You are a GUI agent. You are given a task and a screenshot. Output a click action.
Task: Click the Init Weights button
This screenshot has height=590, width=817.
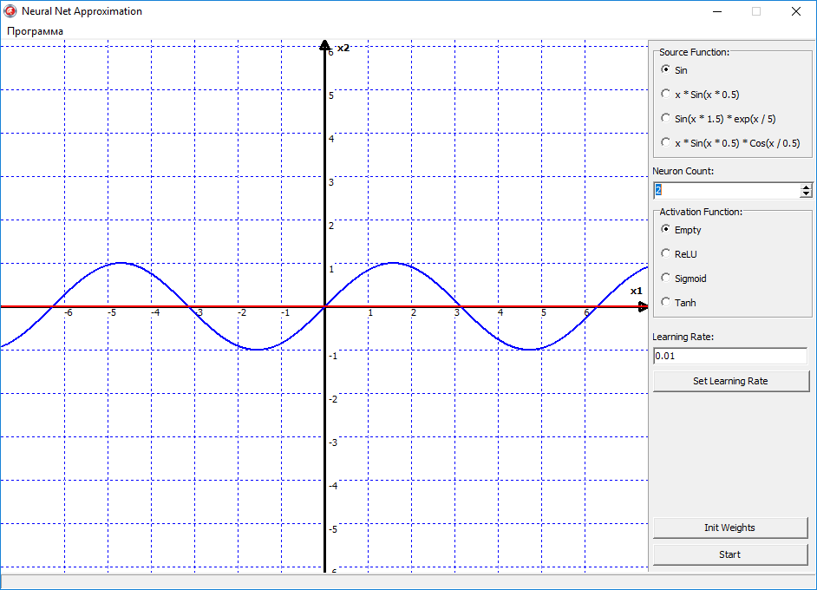pyautogui.click(x=730, y=528)
